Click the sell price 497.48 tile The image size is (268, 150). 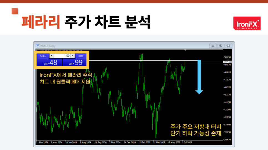point(50,62)
